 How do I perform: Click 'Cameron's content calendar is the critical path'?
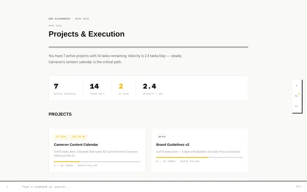(x=85, y=62)
